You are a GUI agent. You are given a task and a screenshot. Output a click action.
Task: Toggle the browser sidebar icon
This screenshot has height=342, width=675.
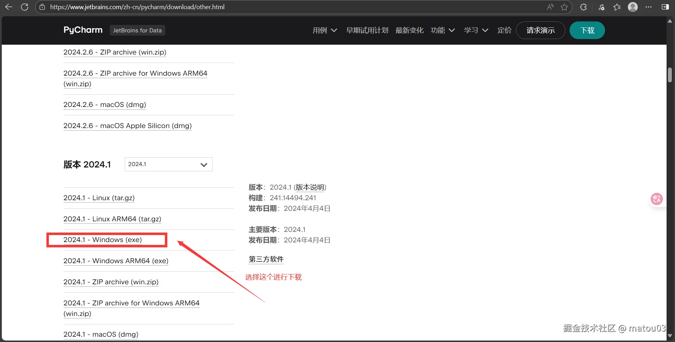pos(665,7)
